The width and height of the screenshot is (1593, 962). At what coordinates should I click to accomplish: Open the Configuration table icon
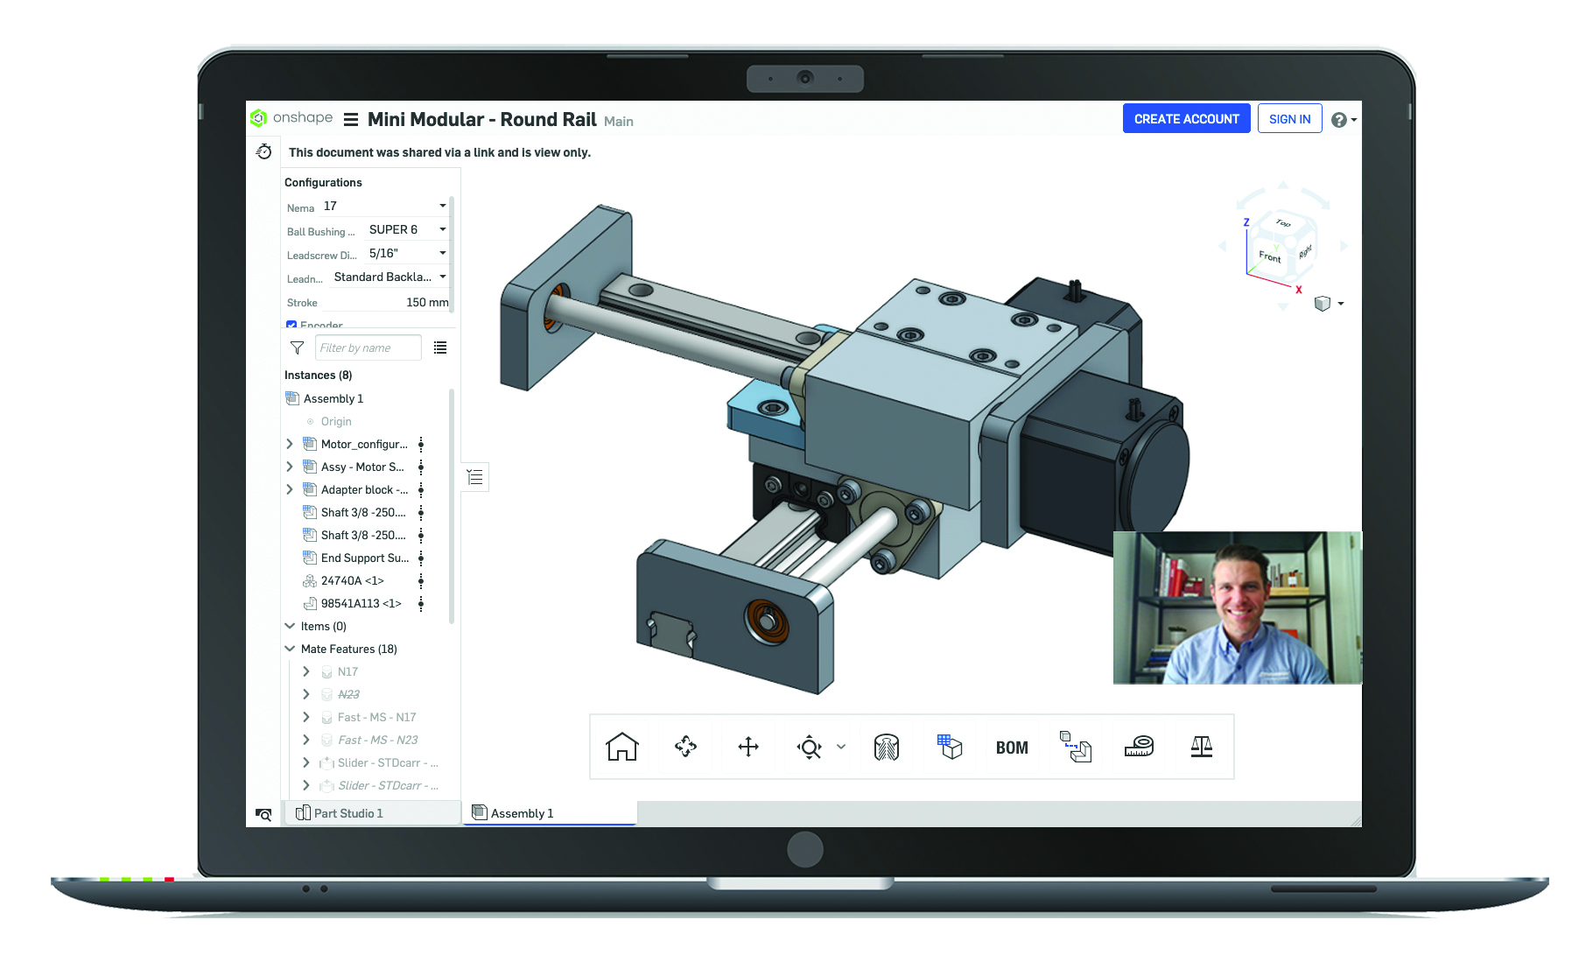[x=950, y=747]
